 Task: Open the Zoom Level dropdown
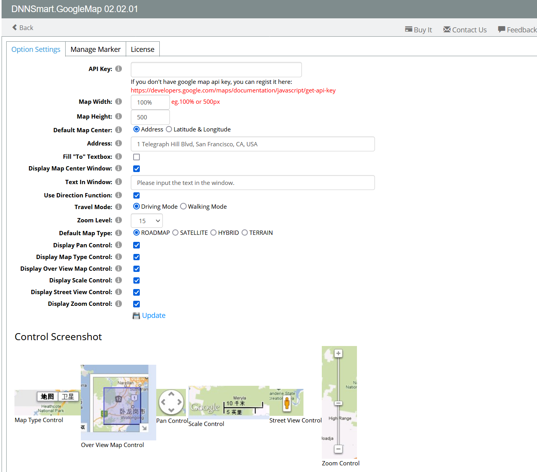(147, 221)
